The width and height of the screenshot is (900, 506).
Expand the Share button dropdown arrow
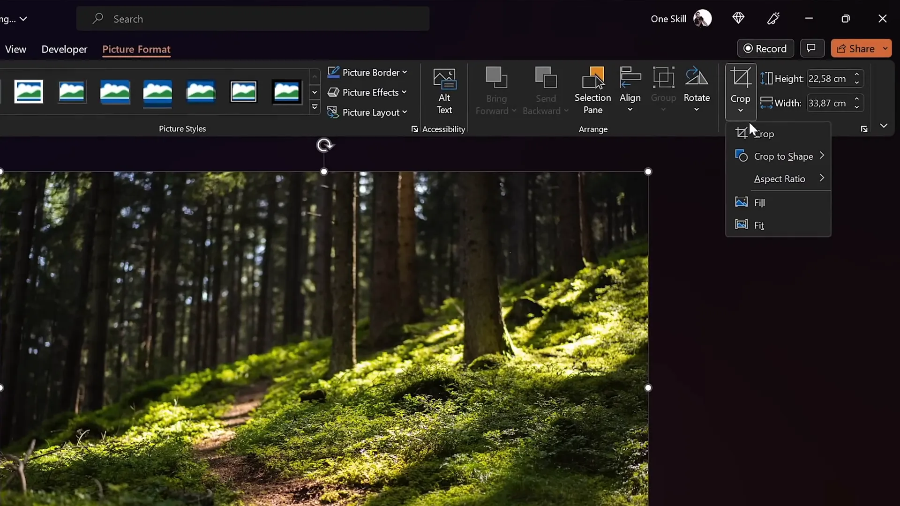pos(885,48)
